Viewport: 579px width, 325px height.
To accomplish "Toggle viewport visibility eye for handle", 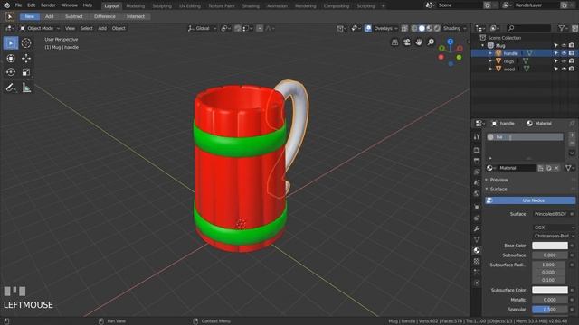I will tap(564, 53).
